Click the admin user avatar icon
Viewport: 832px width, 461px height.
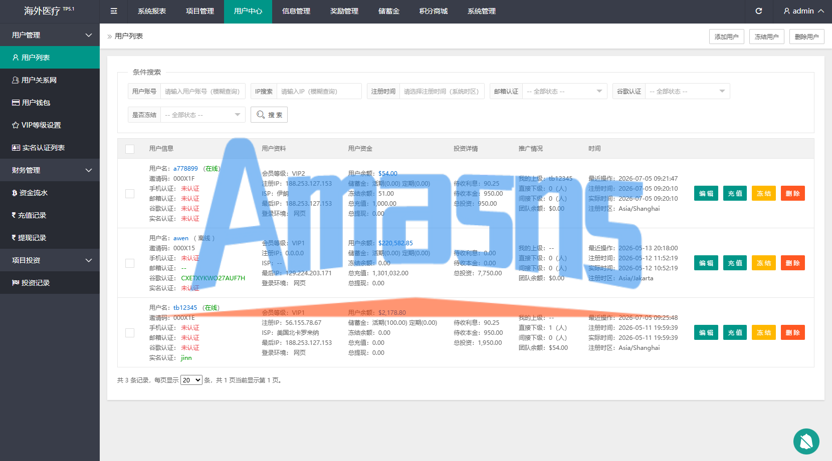point(786,11)
